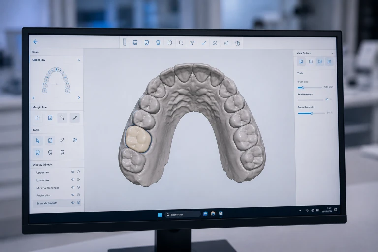Click the highlighted restoration tooth on model
This screenshot has height=252, width=378.
tap(138, 138)
